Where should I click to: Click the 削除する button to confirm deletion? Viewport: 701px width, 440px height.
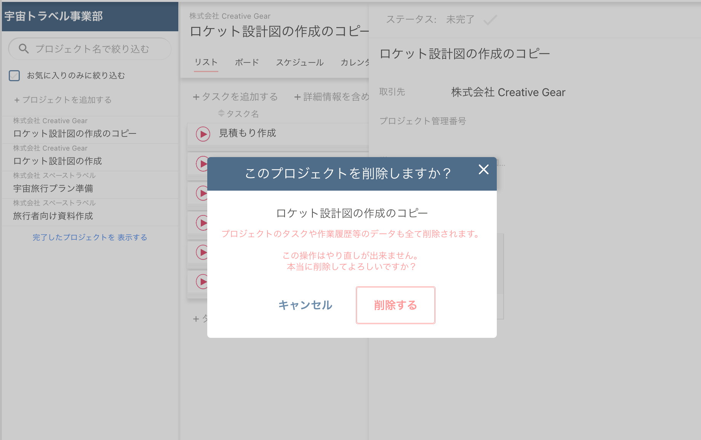[395, 305]
